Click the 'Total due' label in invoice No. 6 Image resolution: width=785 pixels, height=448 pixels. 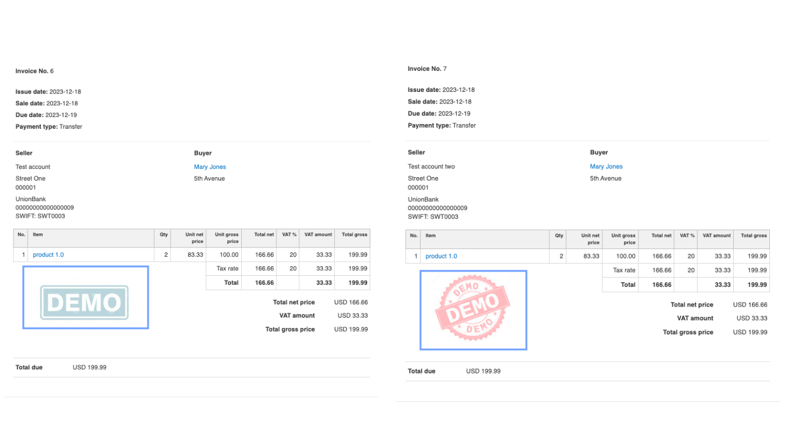click(x=29, y=368)
